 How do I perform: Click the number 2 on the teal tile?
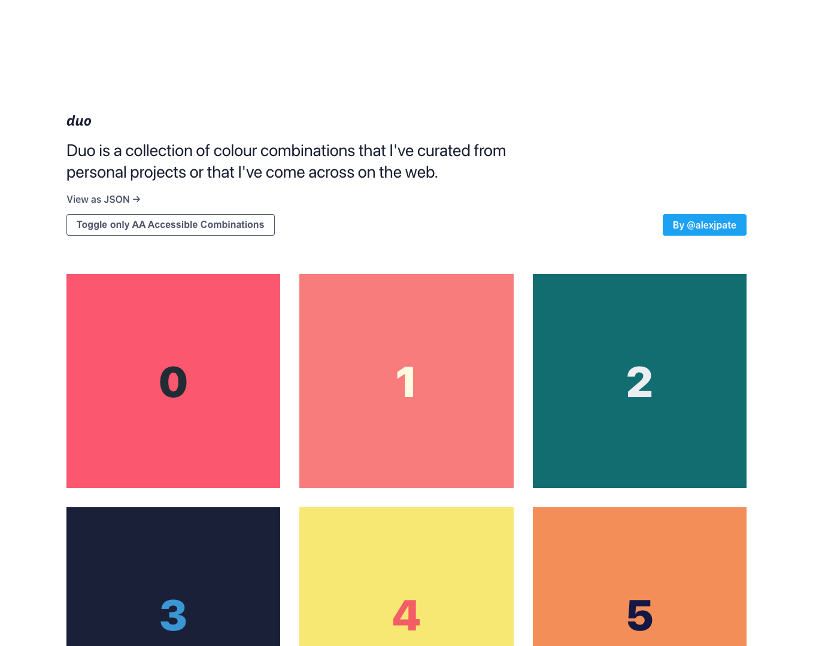[x=639, y=382]
